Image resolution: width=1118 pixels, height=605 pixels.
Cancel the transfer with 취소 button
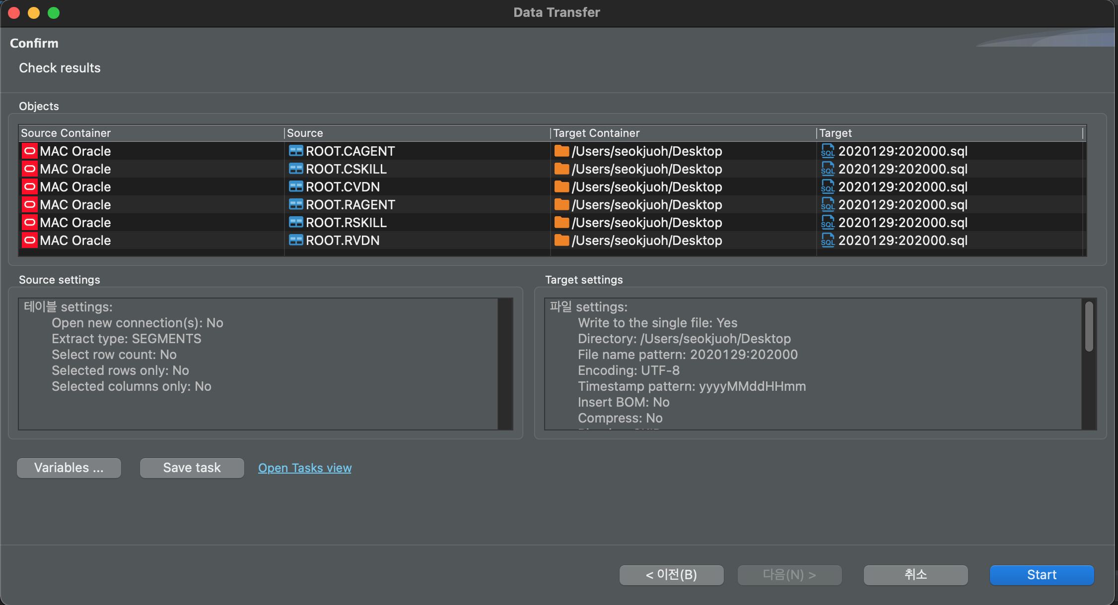click(915, 575)
